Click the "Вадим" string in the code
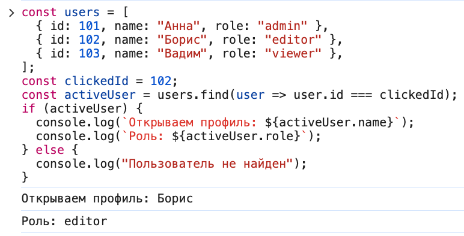The height and width of the screenshot is (236, 464). tap(182, 54)
